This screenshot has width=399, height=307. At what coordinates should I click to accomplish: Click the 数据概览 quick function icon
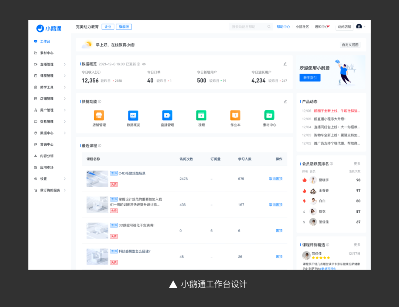tap(133, 115)
